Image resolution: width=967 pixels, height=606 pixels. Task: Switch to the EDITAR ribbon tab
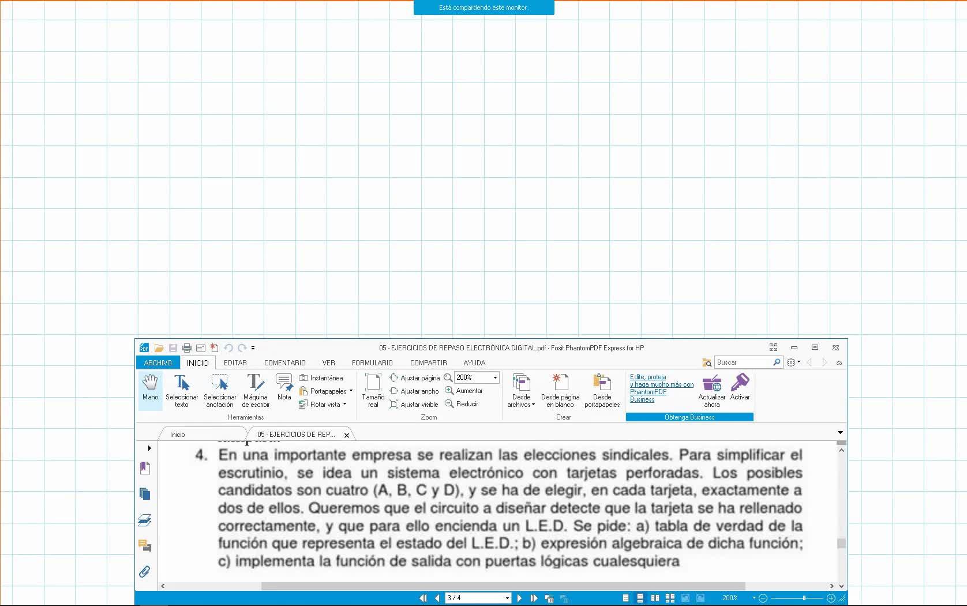235,363
